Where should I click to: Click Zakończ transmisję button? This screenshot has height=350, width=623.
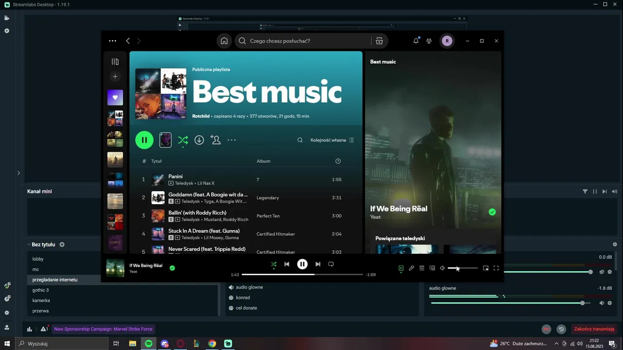click(x=594, y=329)
